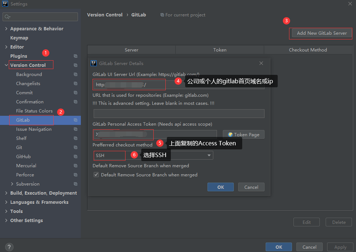Image resolution: width=356 pixels, height=252 pixels.
Task: Click the project-level icon beside Mercurial
Action: [x=76, y=166]
